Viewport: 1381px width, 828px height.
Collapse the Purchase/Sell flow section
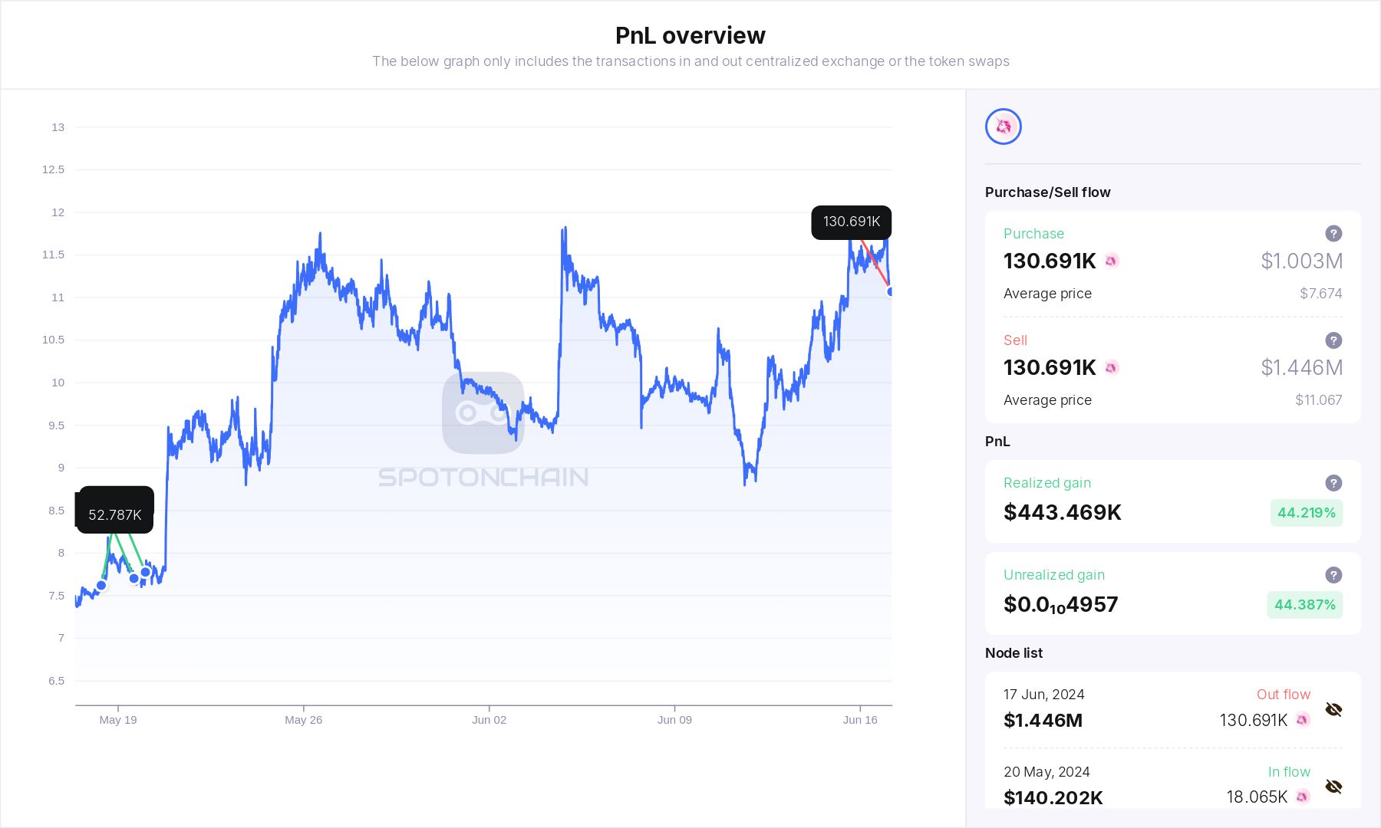click(x=1048, y=192)
